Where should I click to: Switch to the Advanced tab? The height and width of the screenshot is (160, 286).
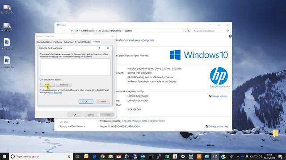coord(68,42)
